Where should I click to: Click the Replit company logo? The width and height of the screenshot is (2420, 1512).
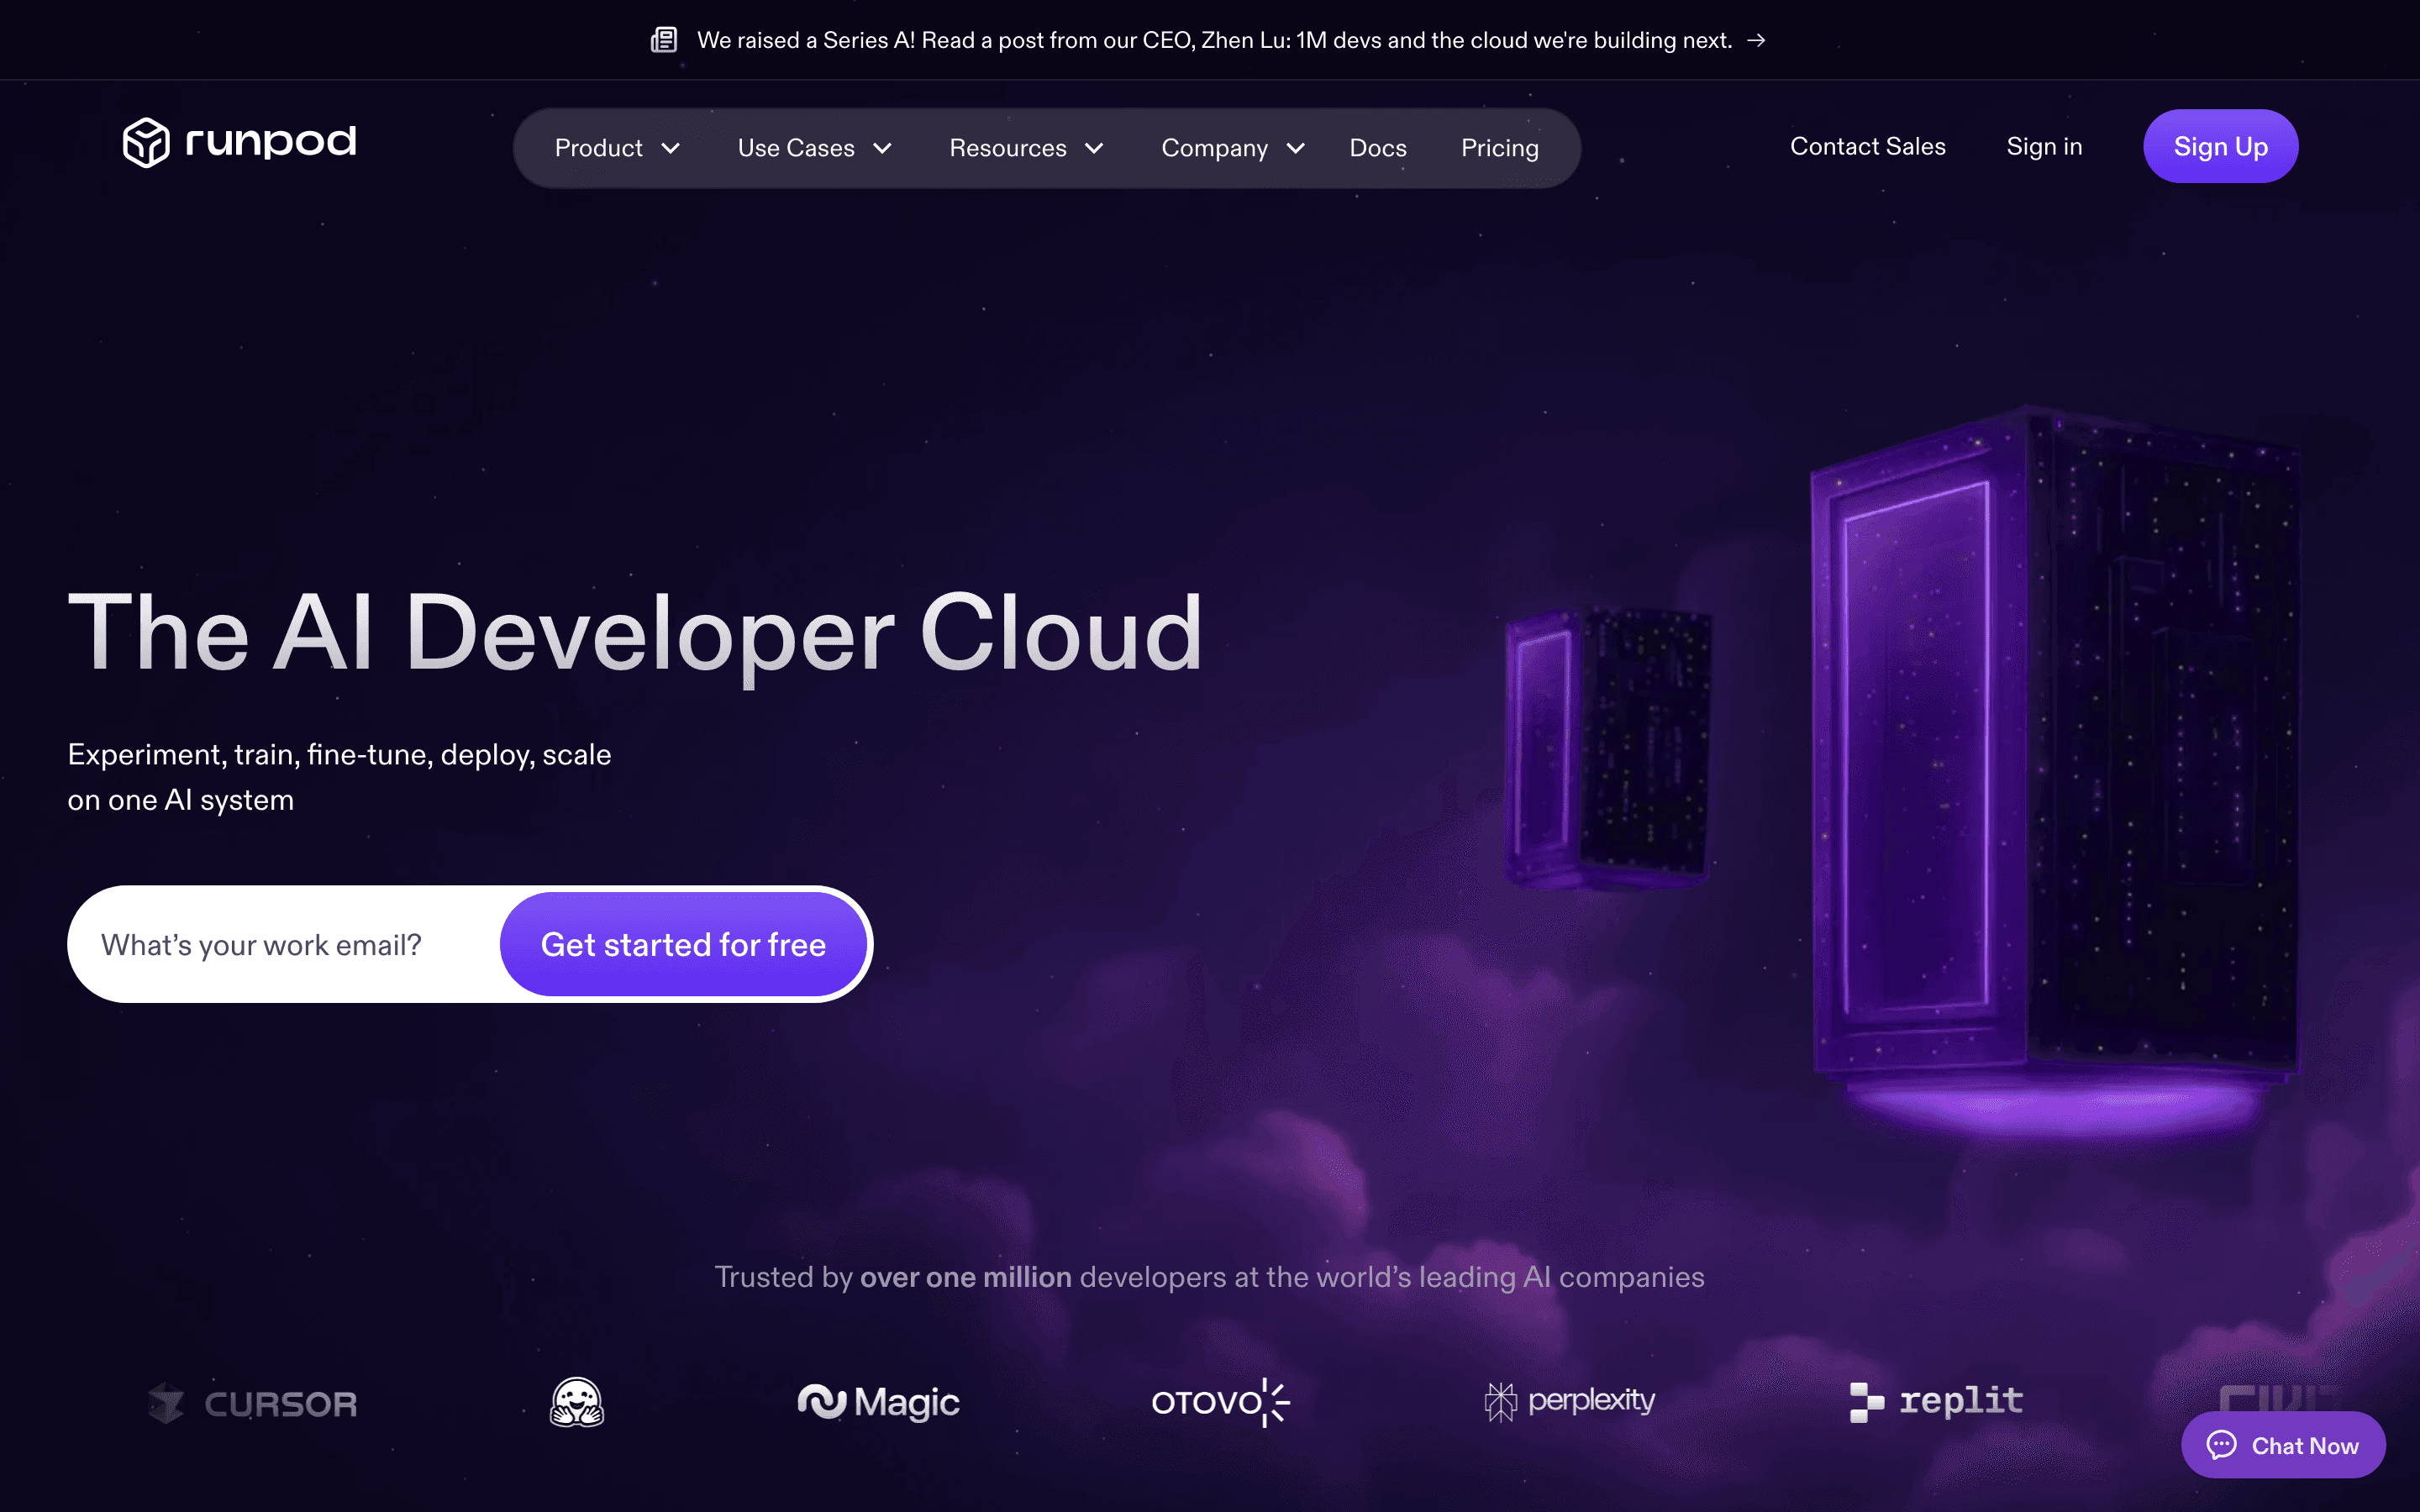pos(1936,1401)
